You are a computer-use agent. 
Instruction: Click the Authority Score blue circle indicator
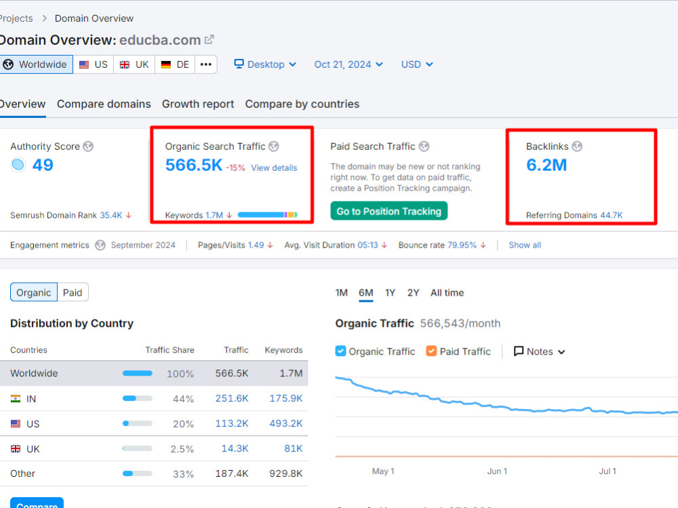point(18,164)
